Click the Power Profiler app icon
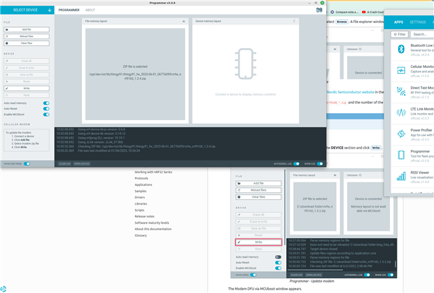 (401, 134)
